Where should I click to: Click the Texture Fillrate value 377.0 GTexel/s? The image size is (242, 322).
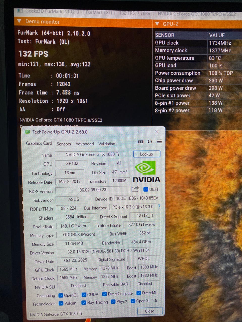[x=142, y=224]
